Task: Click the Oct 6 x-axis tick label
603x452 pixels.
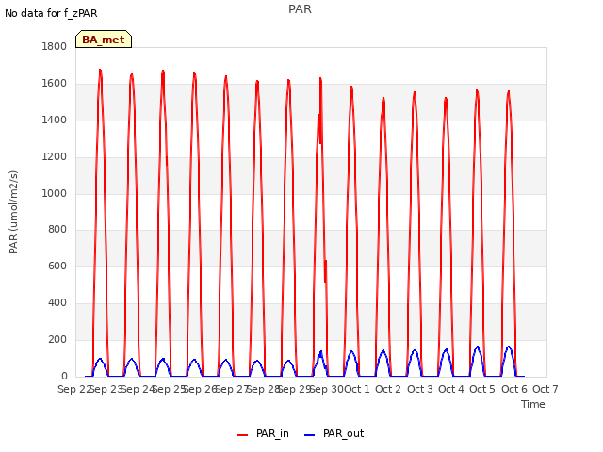Action: click(x=514, y=389)
